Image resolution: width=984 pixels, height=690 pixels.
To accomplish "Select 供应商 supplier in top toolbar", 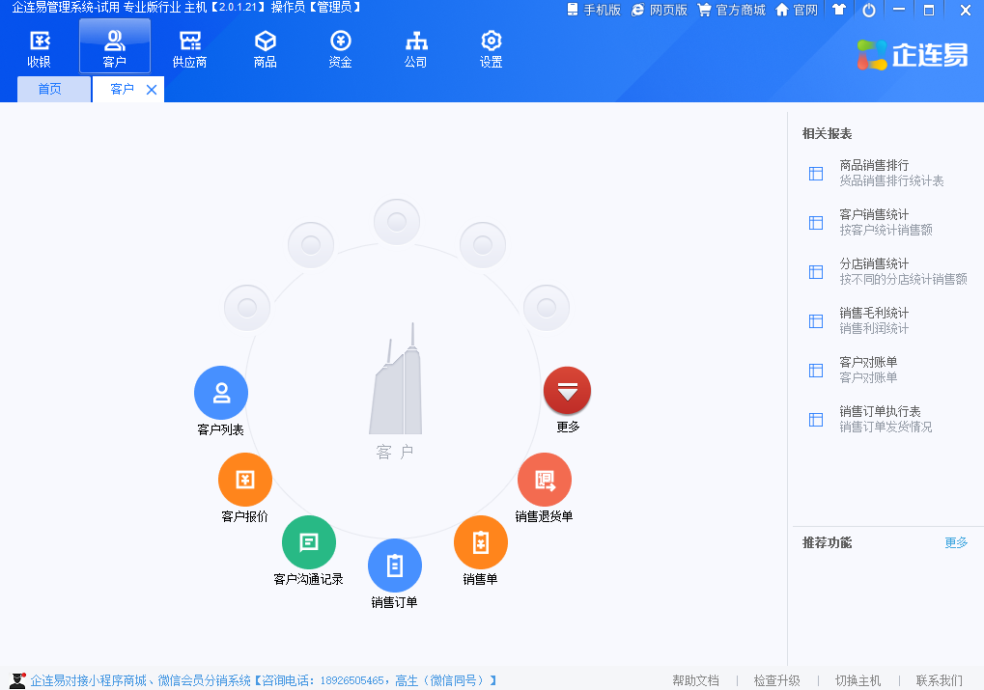I will coord(189,48).
